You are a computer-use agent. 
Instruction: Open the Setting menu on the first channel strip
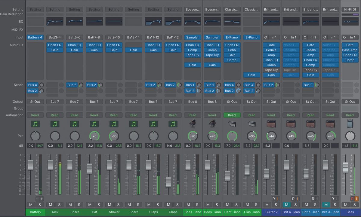[35, 9]
